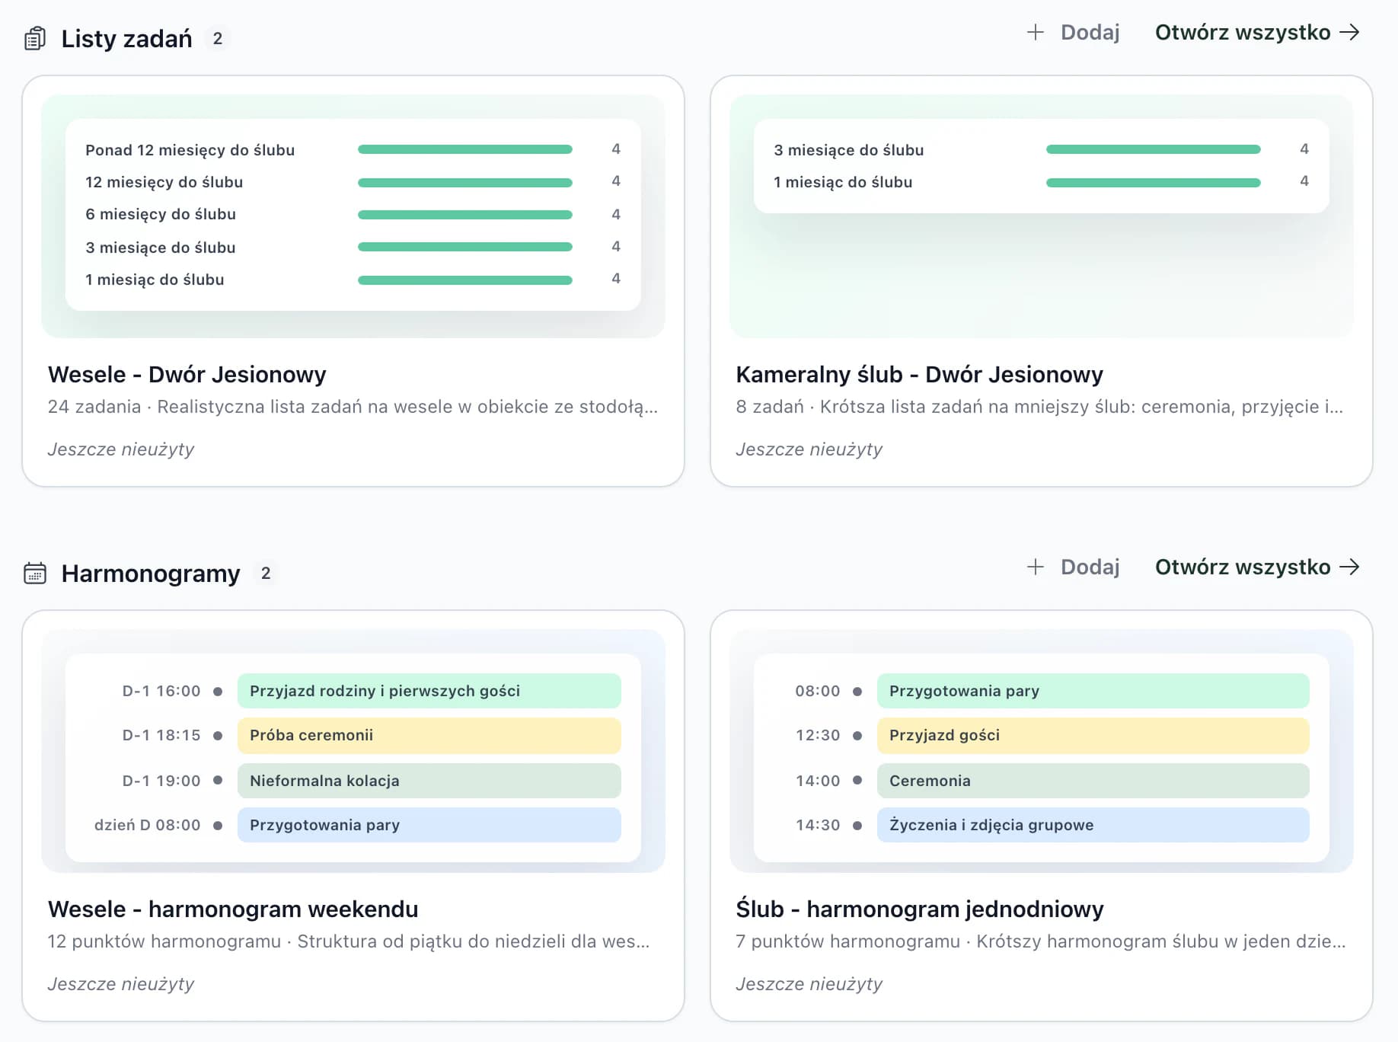Click the Ceremonia timeline entry
Image resolution: width=1398 pixels, height=1042 pixels.
(x=1093, y=781)
